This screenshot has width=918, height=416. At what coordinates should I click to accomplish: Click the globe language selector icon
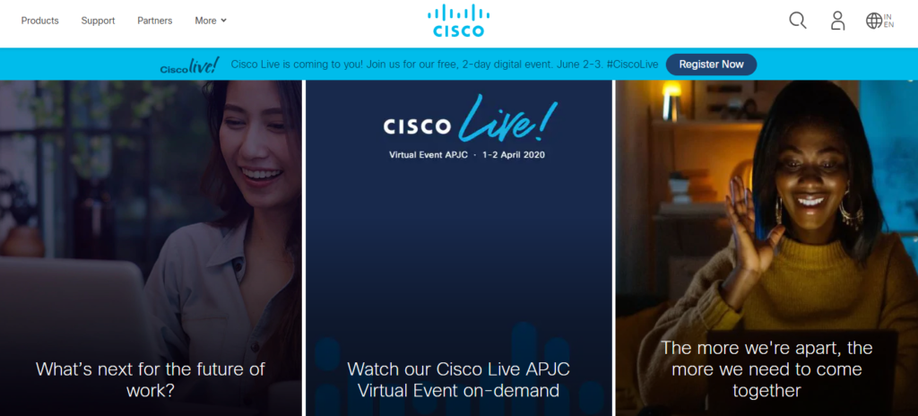(873, 21)
